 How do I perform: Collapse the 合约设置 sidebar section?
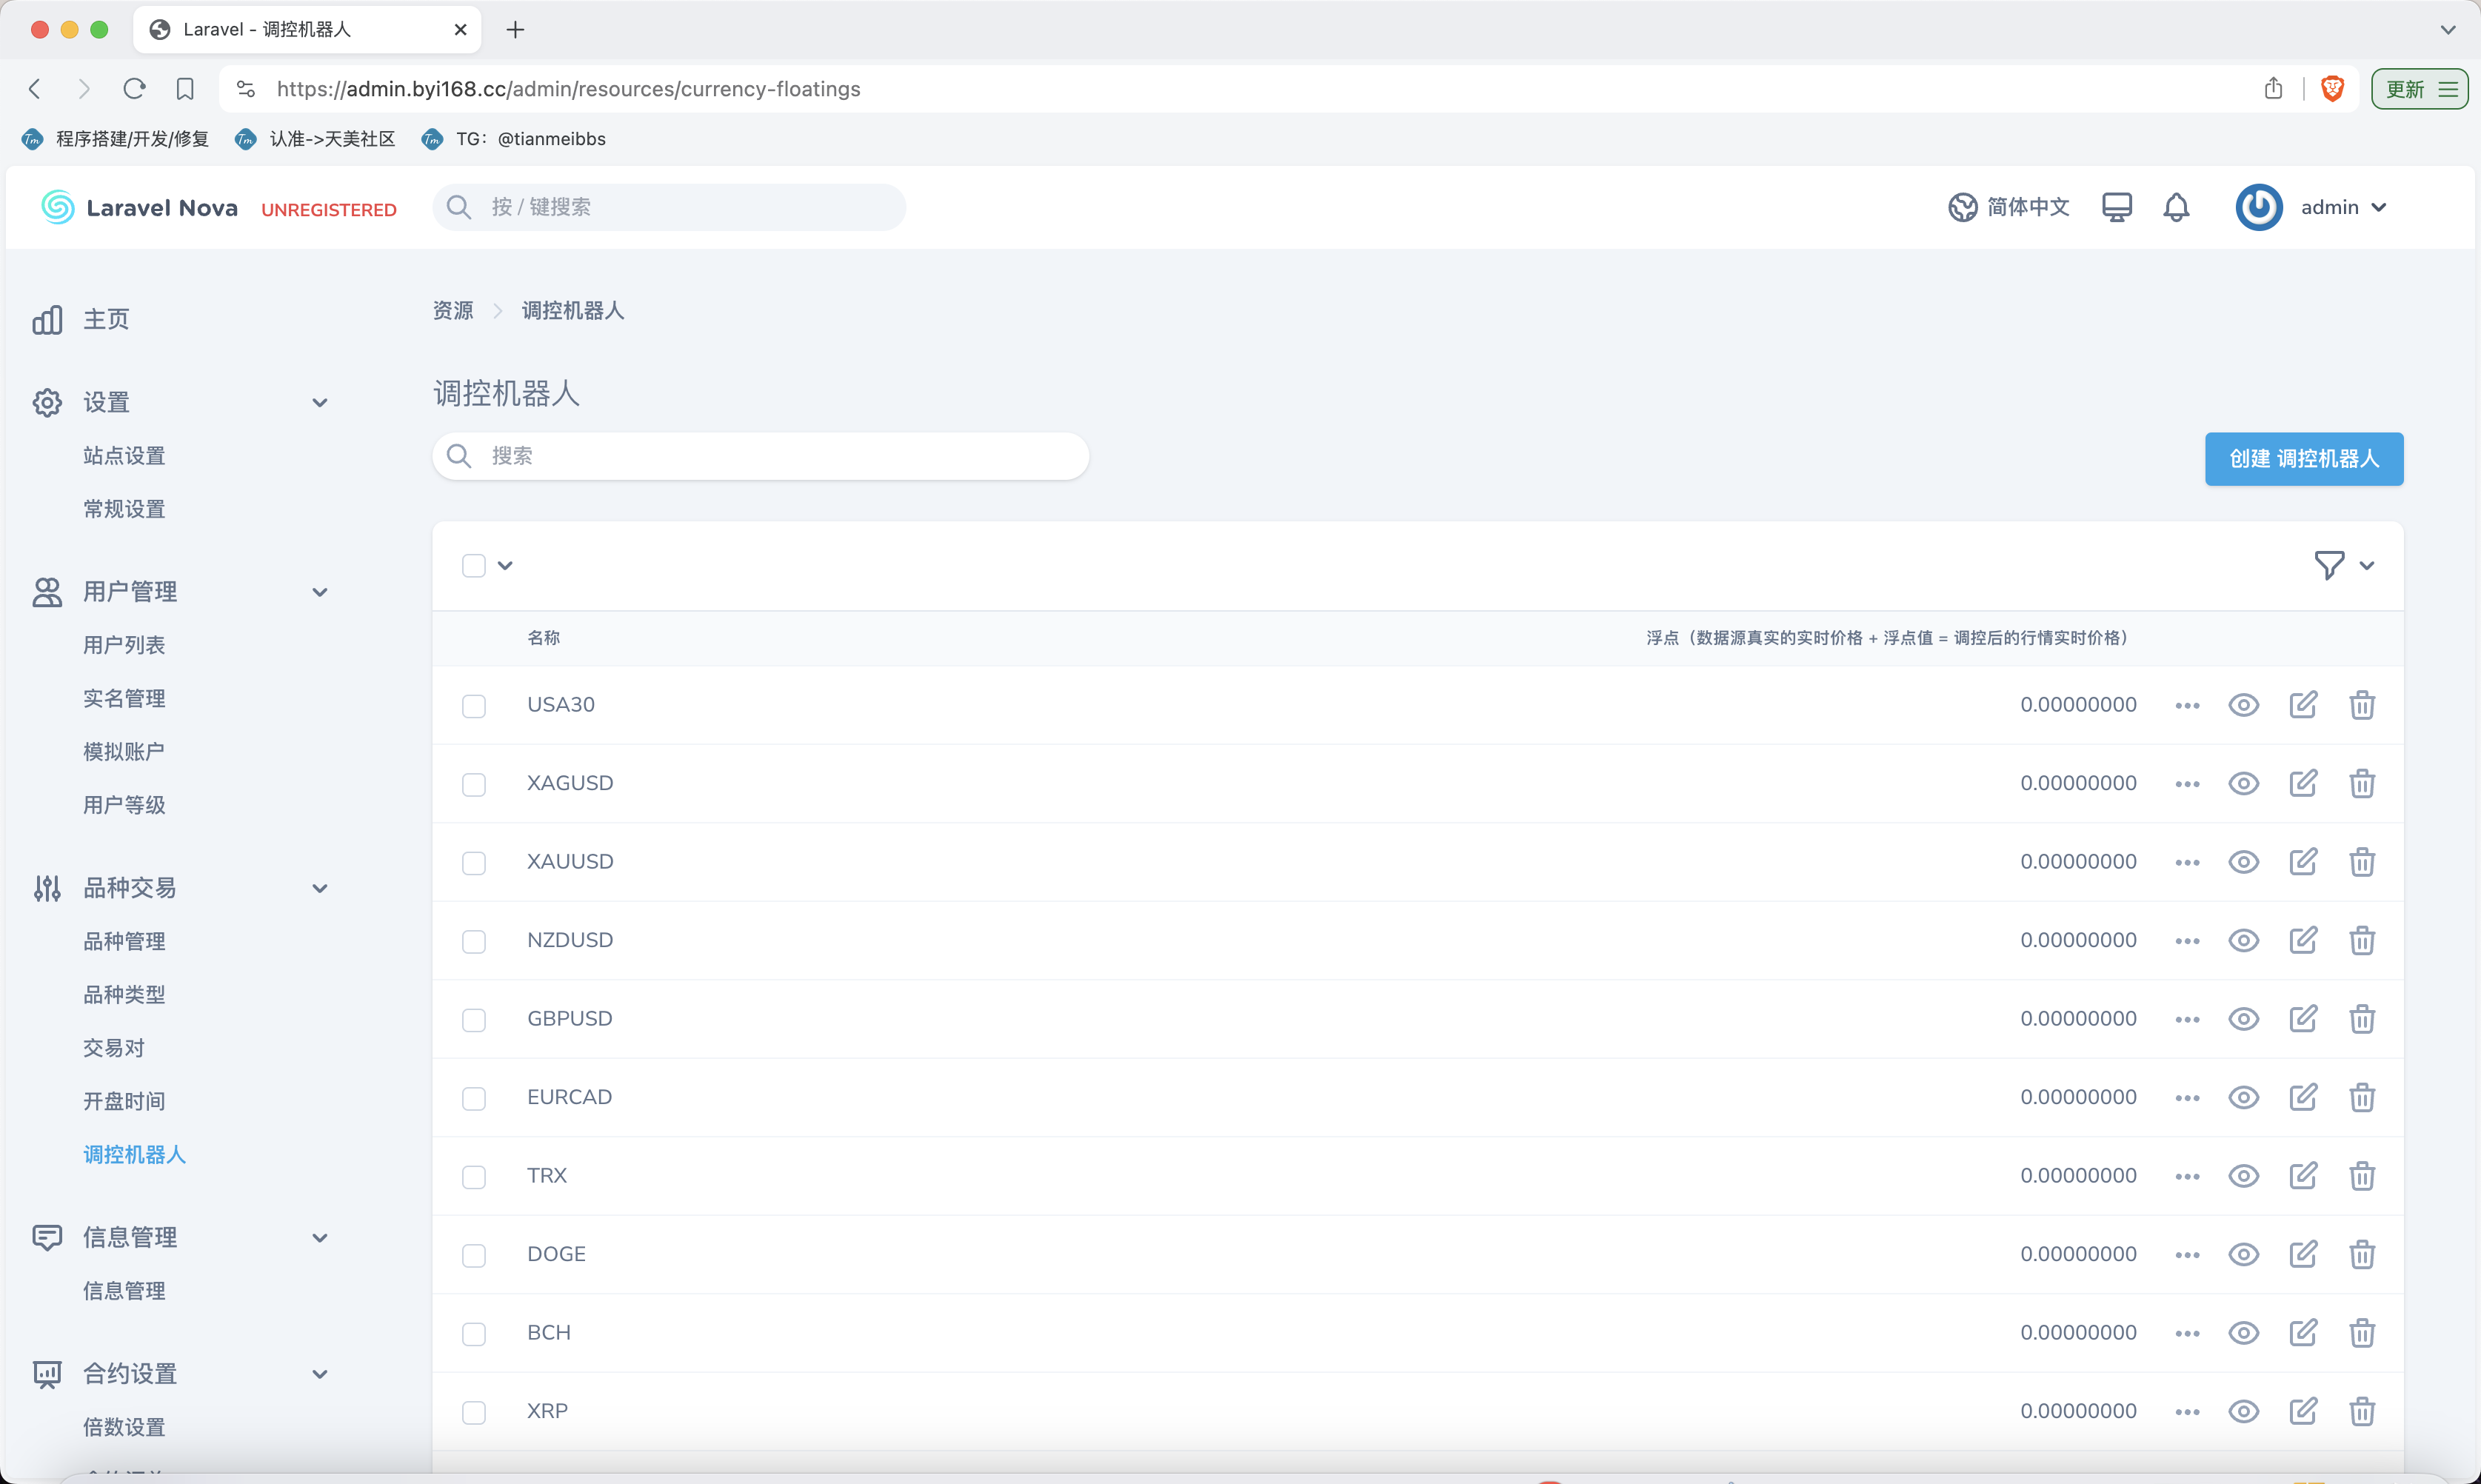pyautogui.click(x=320, y=1374)
